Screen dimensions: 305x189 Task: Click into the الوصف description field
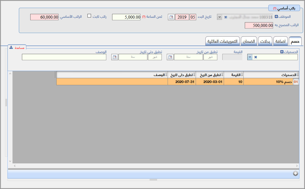click(x=64, y=57)
